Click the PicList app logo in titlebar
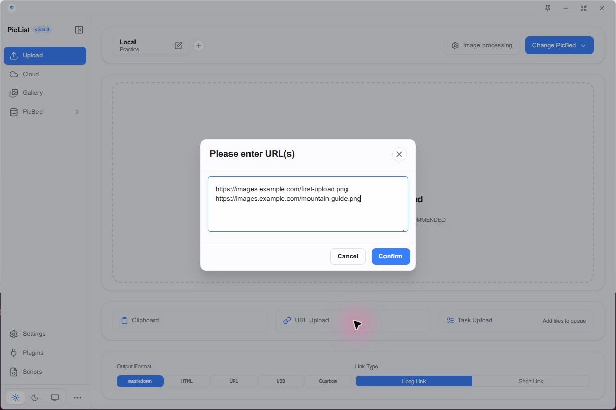Viewport: 616px width, 410px height. click(11, 8)
